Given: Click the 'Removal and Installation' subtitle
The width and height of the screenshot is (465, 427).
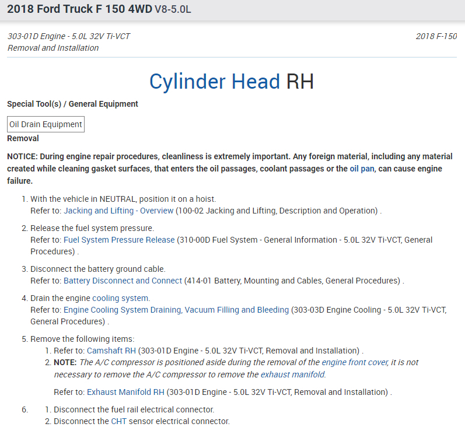Looking at the screenshot, I should (x=53, y=48).
